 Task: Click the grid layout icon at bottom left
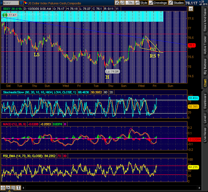pos(3,188)
